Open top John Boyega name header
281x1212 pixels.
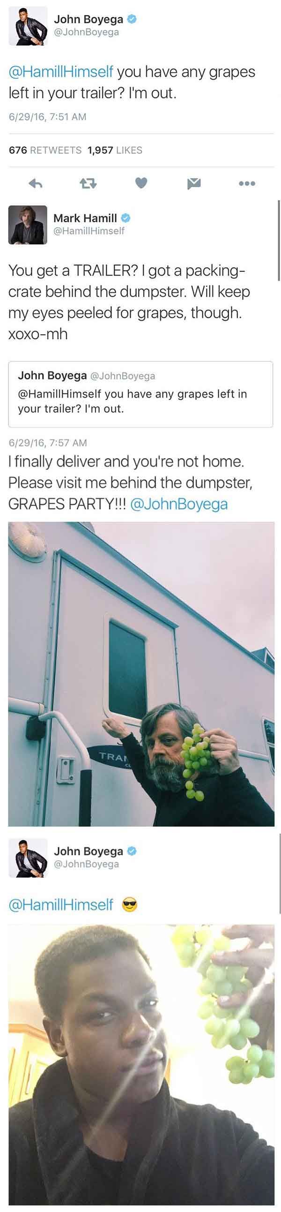point(89,19)
